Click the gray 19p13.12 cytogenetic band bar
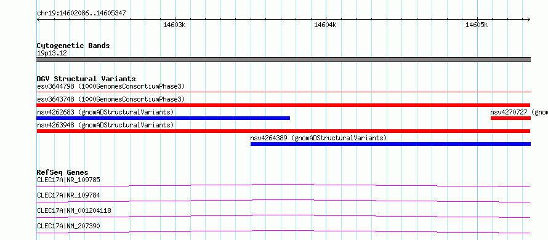548x240 pixels. click(x=284, y=60)
